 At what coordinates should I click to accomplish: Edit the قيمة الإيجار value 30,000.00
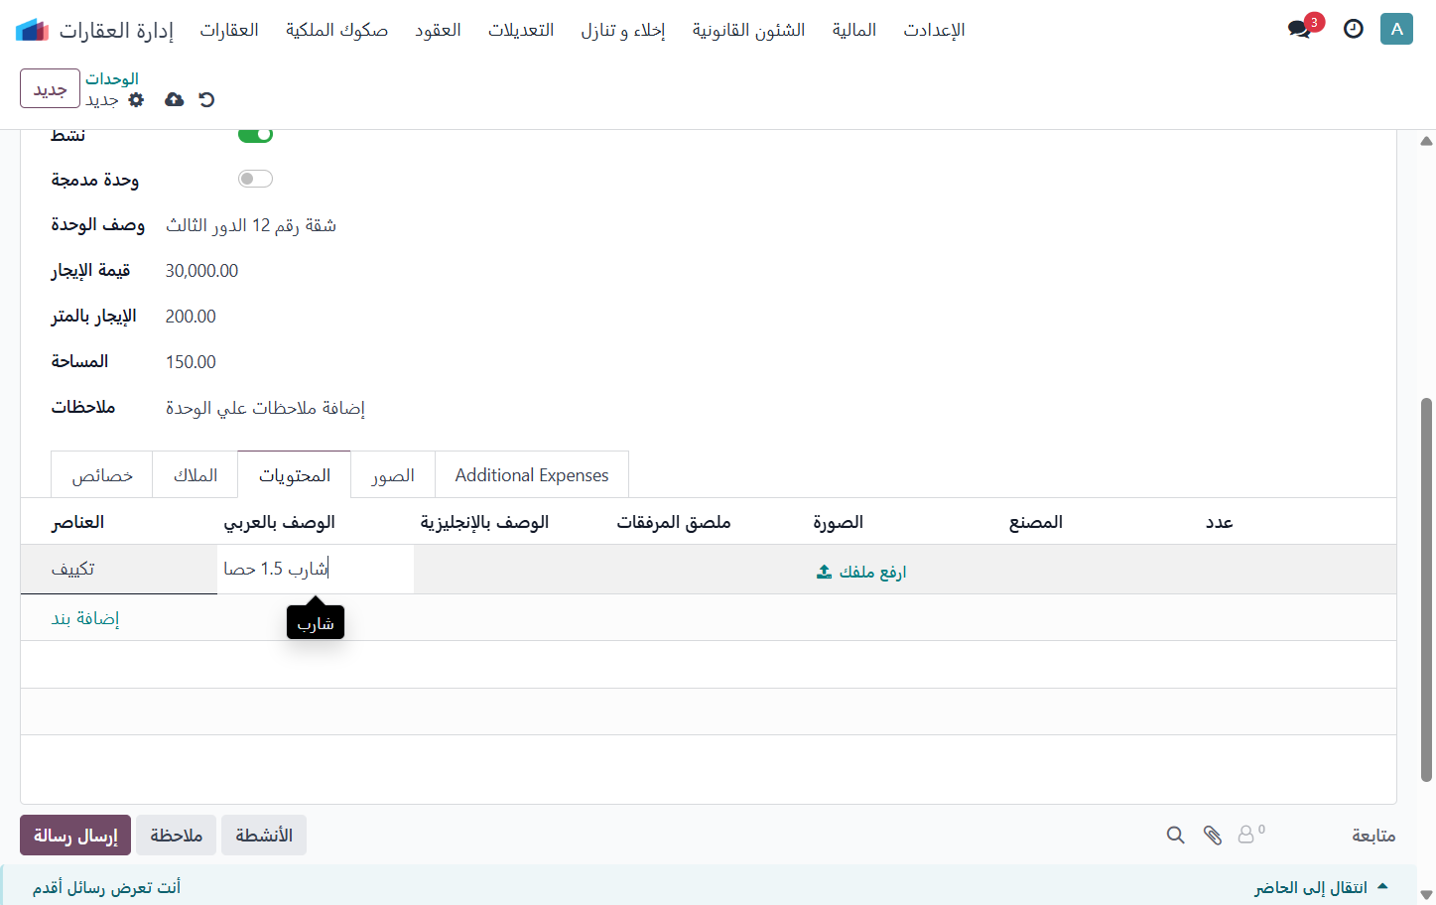tap(201, 271)
